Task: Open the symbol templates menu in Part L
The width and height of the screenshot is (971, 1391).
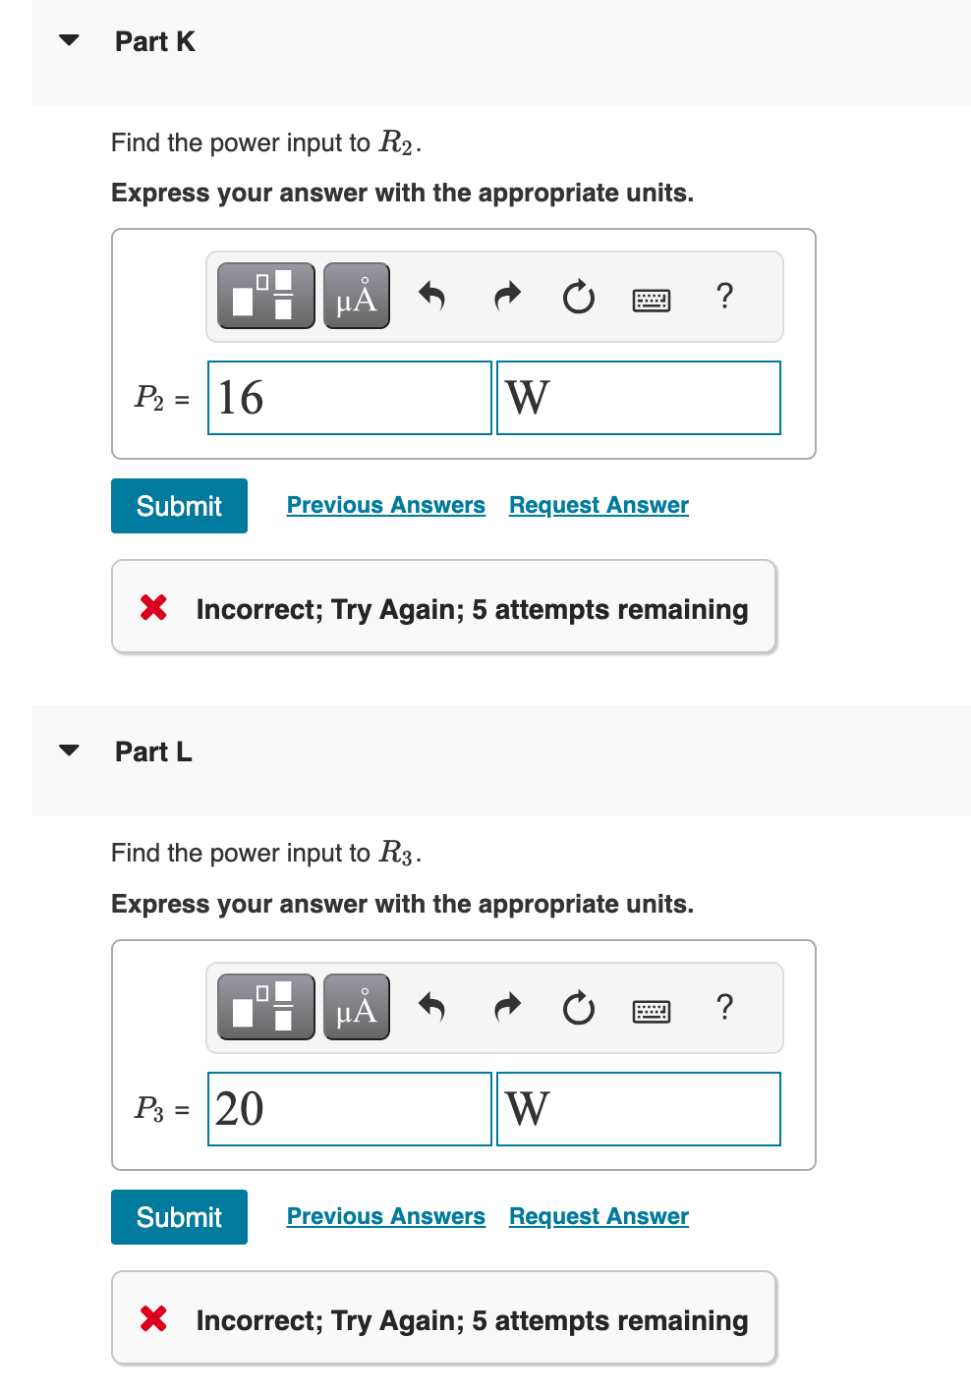Action: click(x=265, y=1006)
